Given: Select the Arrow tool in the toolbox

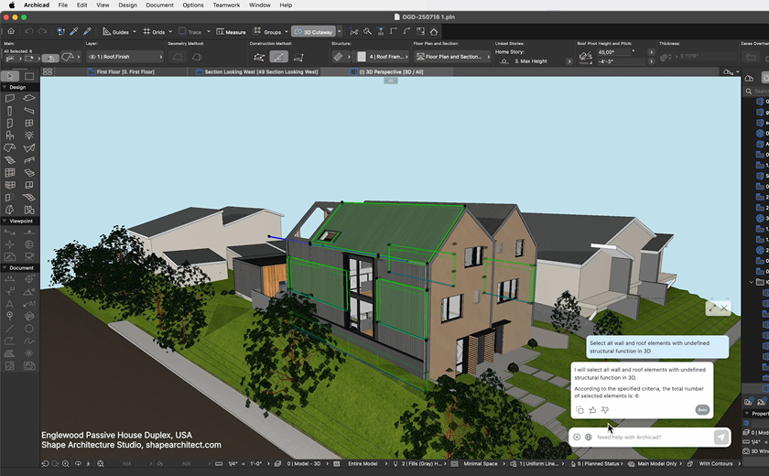Looking at the screenshot, I should 10,76.
